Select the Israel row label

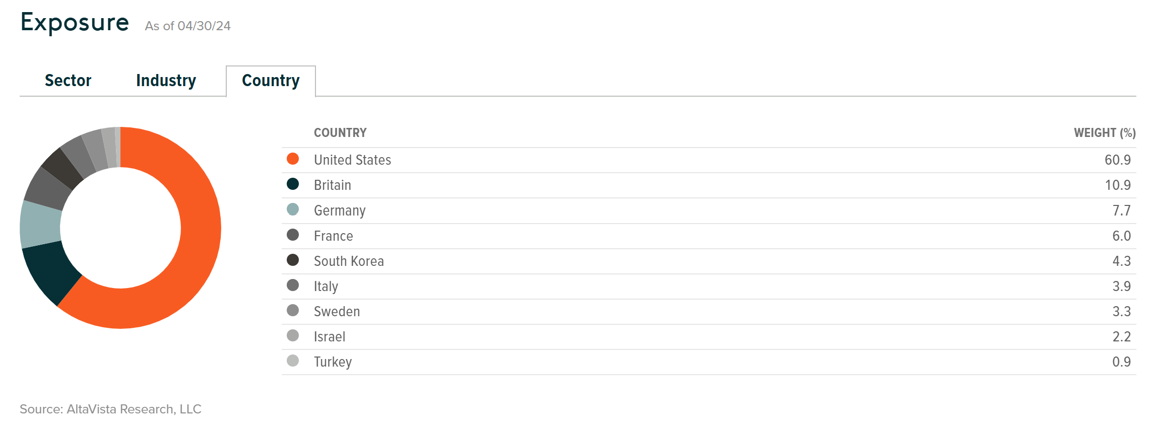point(330,336)
